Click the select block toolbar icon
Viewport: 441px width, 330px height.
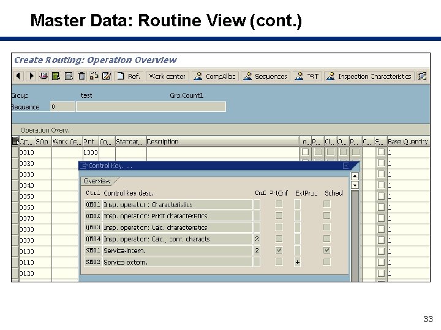(94, 76)
